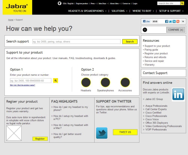Click the 1010 like count bubble

tap(155, 21)
